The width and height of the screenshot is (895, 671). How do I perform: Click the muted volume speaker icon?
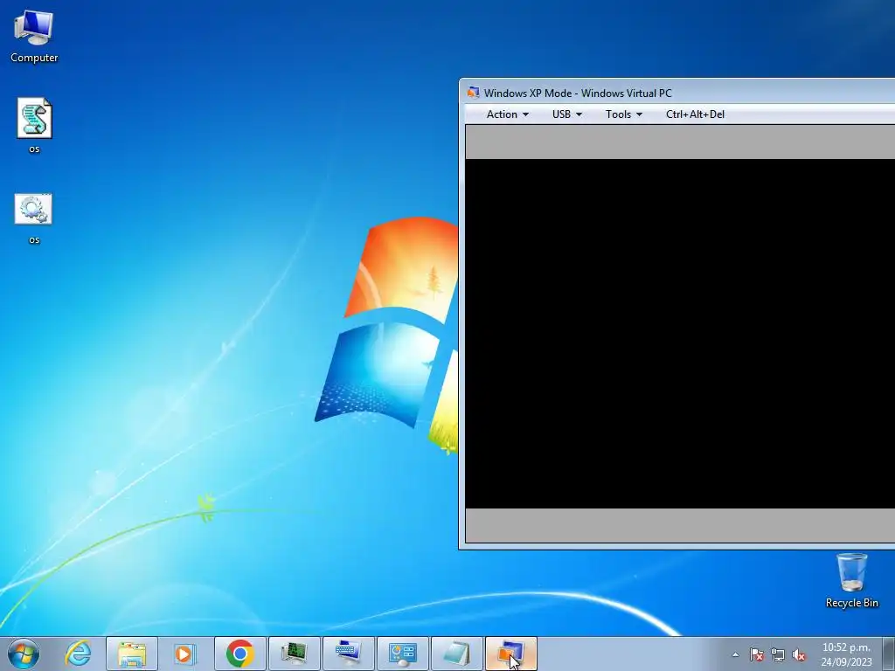799,655
